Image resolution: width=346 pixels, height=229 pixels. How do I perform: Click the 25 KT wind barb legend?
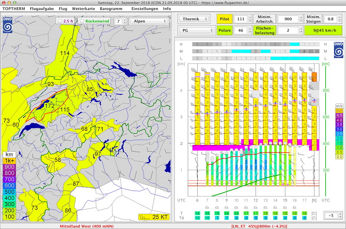click(x=154, y=217)
